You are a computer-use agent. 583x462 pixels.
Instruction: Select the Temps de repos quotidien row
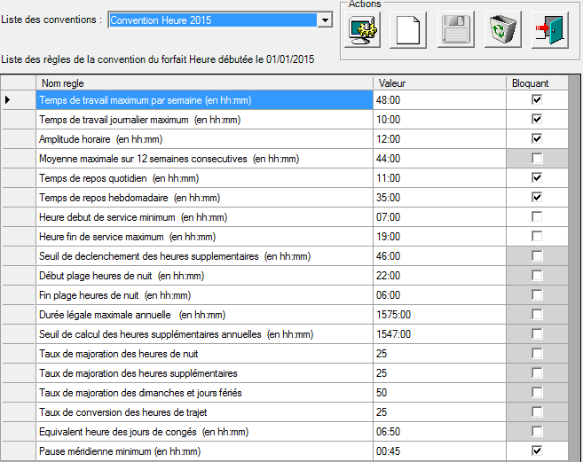pyautogui.click(x=204, y=178)
